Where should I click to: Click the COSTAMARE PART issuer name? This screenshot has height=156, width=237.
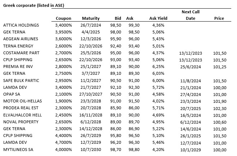pyautogui.click(x=21, y=53)
